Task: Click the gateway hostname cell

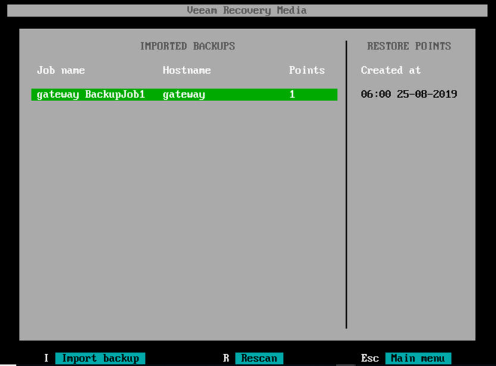Action: (183, 95)
